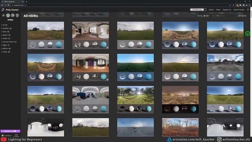Open the white indoor room HDRI with window
This screenshot has width=252, height=142.
click(x=91, y=35)
